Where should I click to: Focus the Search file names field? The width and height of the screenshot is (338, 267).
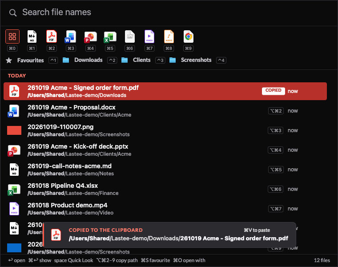coord(169,12)
